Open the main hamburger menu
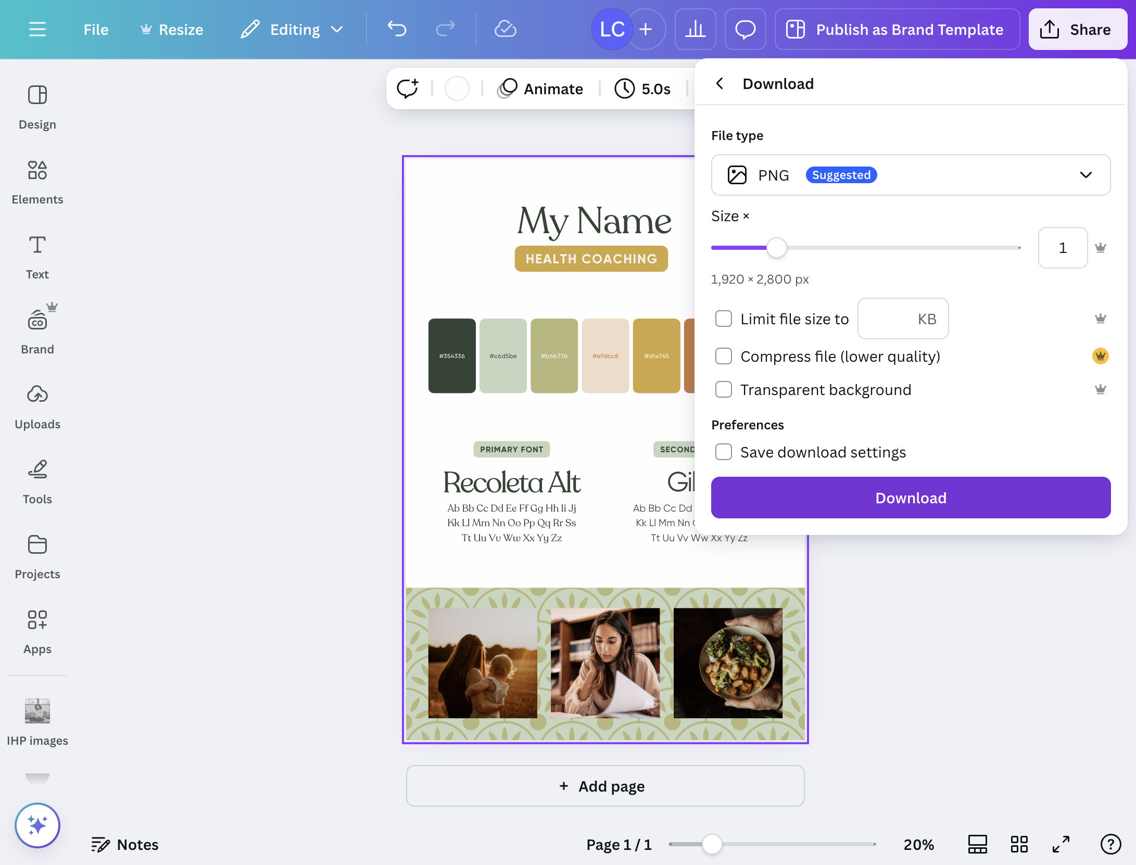This screenshot has width=1136, height=865. click(37, 29)
